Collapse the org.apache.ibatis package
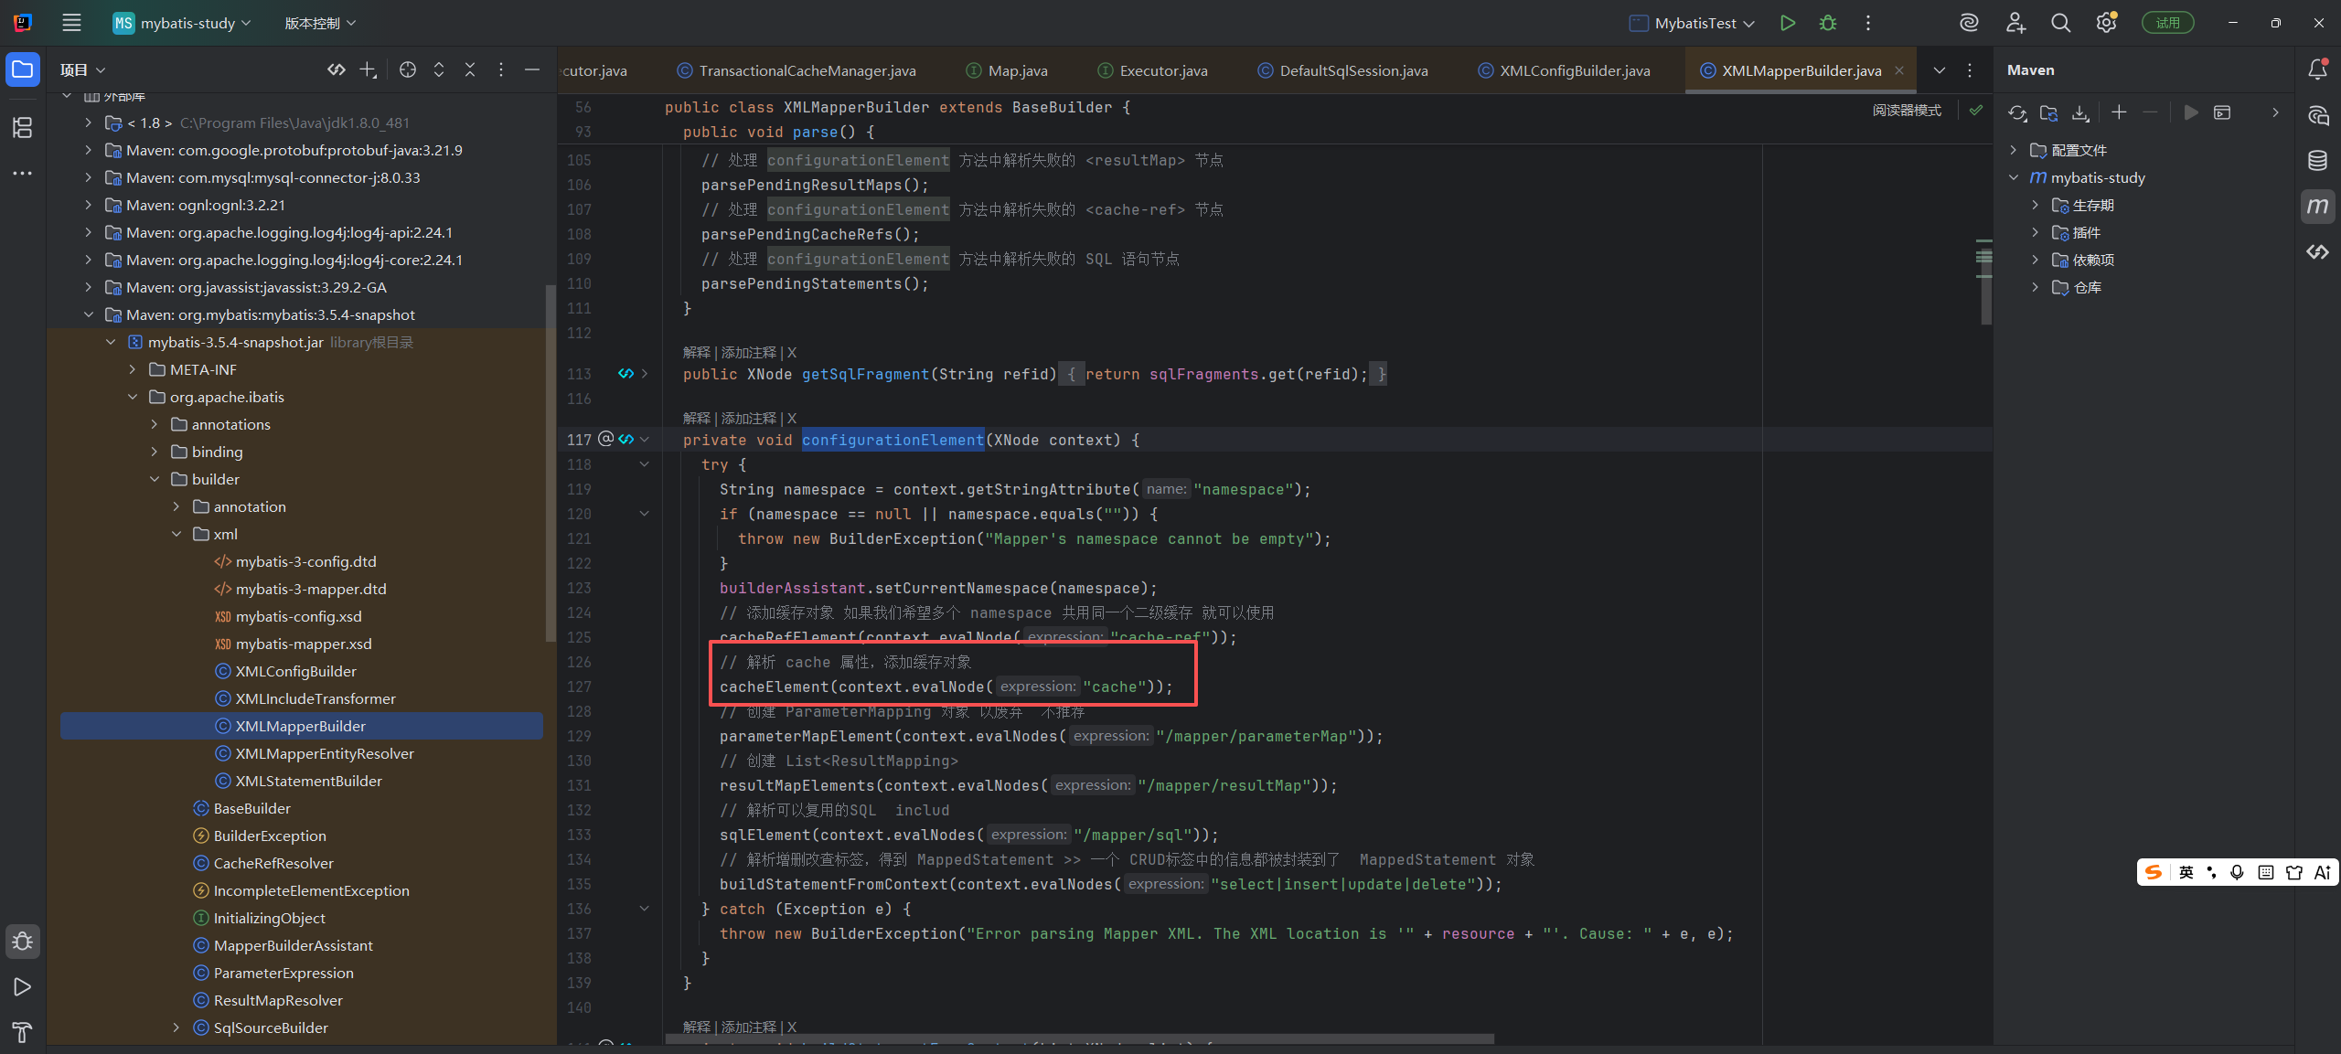The image size is (2341, 1054). point(133,397)
